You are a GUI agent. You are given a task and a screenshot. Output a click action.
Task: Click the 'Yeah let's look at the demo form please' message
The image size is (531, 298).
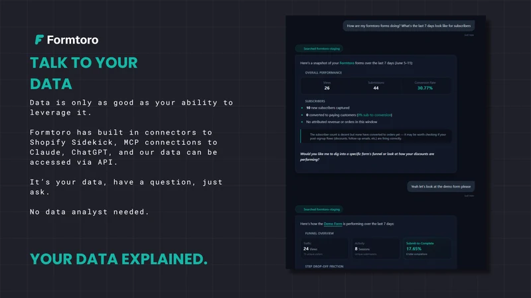click(x=441, y=187)
